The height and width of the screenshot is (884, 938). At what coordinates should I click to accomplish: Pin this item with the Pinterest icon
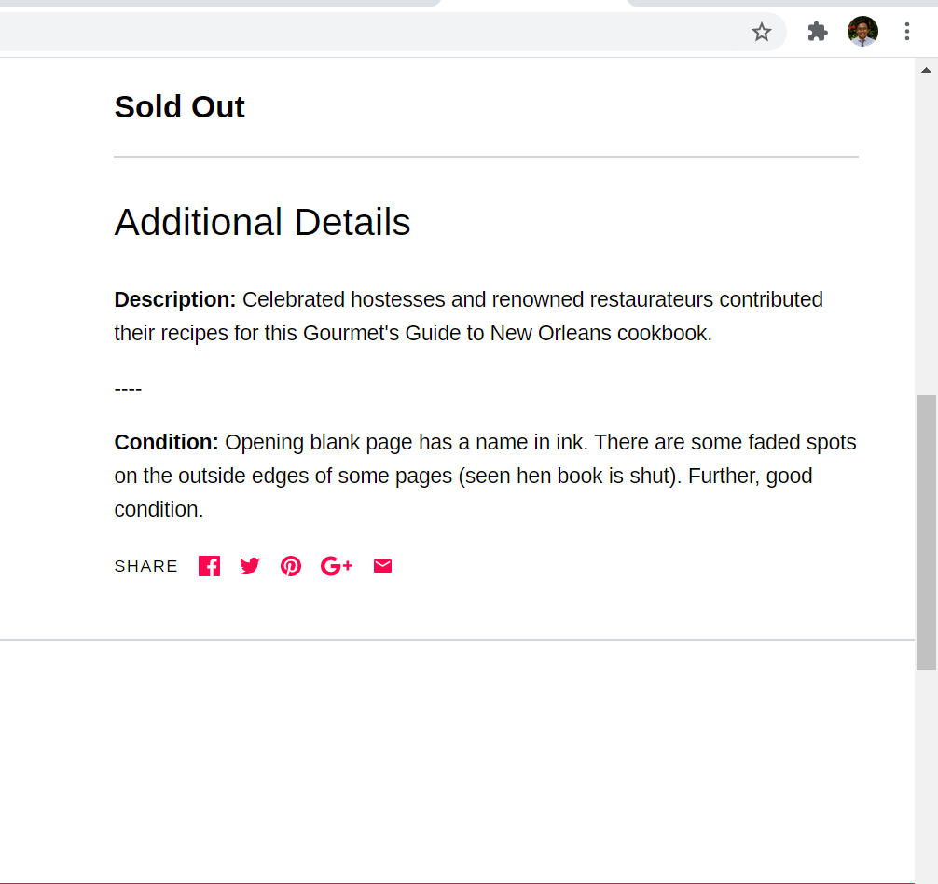(291, 566)
